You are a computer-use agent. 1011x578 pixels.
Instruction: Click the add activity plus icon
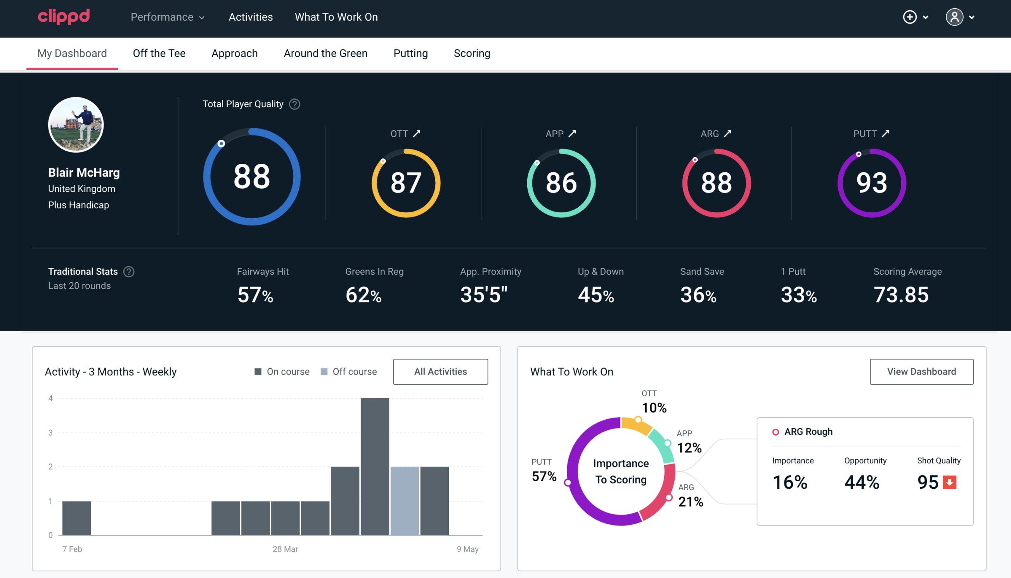pos(910,17)
